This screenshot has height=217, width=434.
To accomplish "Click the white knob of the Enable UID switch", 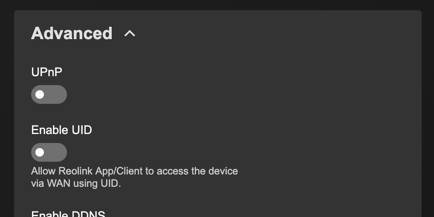I will point(40,152).
